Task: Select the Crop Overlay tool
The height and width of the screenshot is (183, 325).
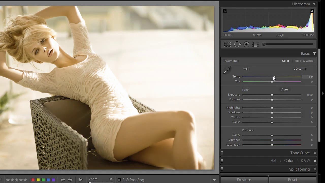Action: coord(227,44)
